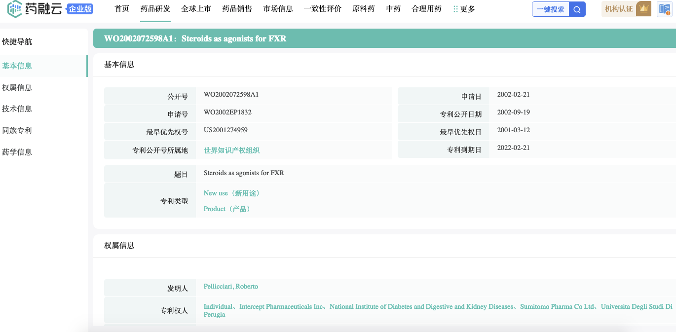Click the 权属信息 section heading
676x332 pixels.
click(x=119, y=245)
